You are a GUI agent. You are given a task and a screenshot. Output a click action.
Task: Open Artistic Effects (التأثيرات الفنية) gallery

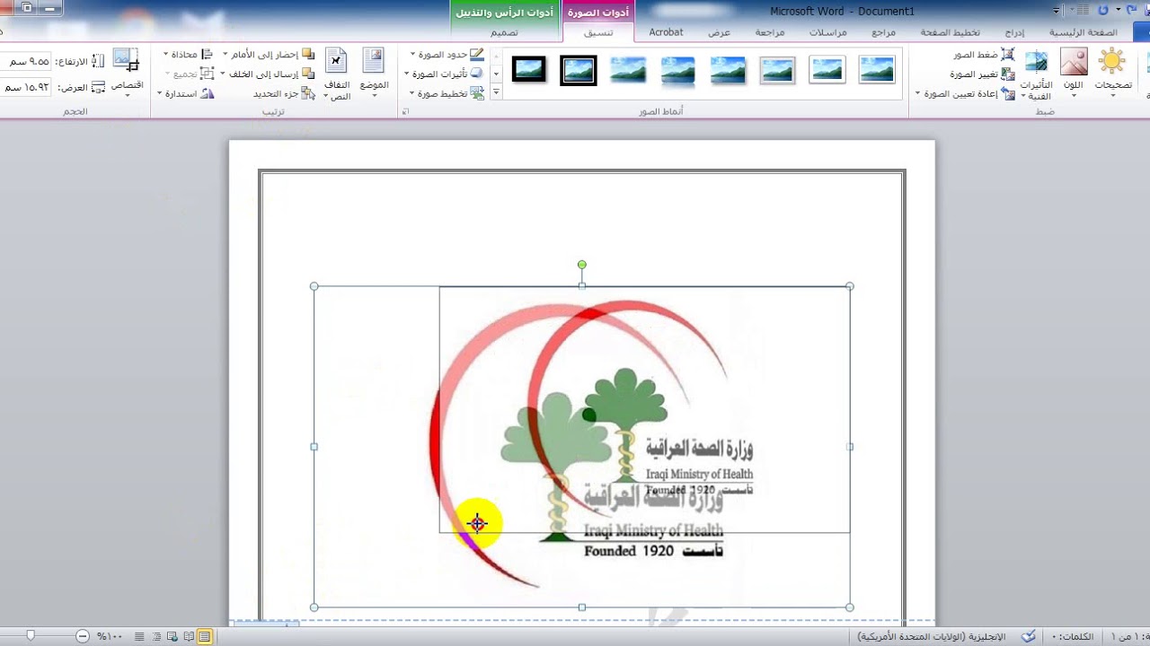point(1036,75)
